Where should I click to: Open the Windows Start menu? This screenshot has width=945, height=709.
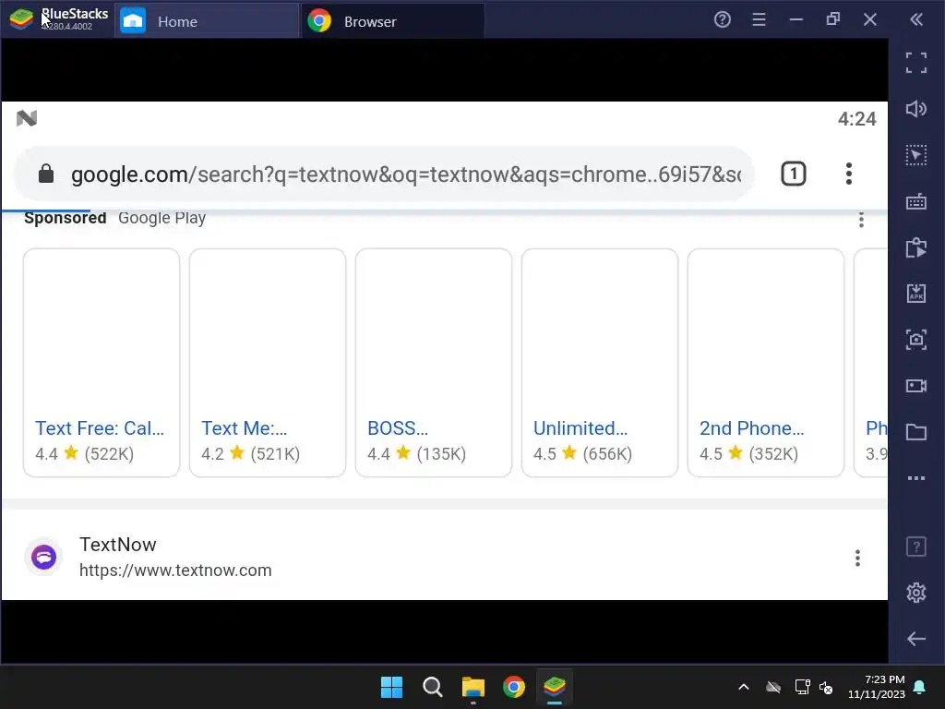pos(391,687)
